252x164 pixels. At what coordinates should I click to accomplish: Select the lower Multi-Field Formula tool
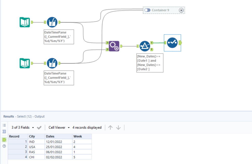[52, 63]
